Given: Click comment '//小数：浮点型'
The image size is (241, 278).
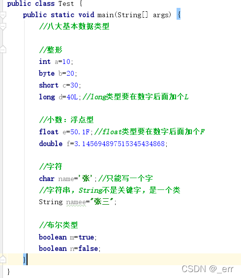Looking at the screenshot, I should [66, 120].
